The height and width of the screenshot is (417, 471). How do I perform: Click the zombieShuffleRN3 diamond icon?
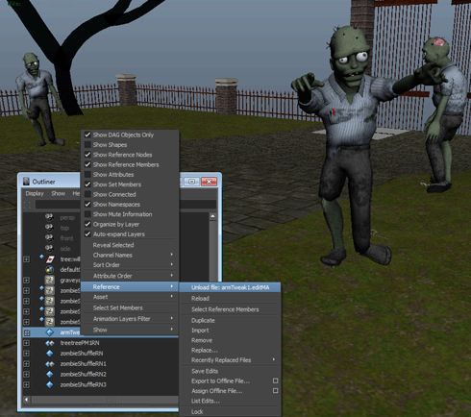[50, 384]
